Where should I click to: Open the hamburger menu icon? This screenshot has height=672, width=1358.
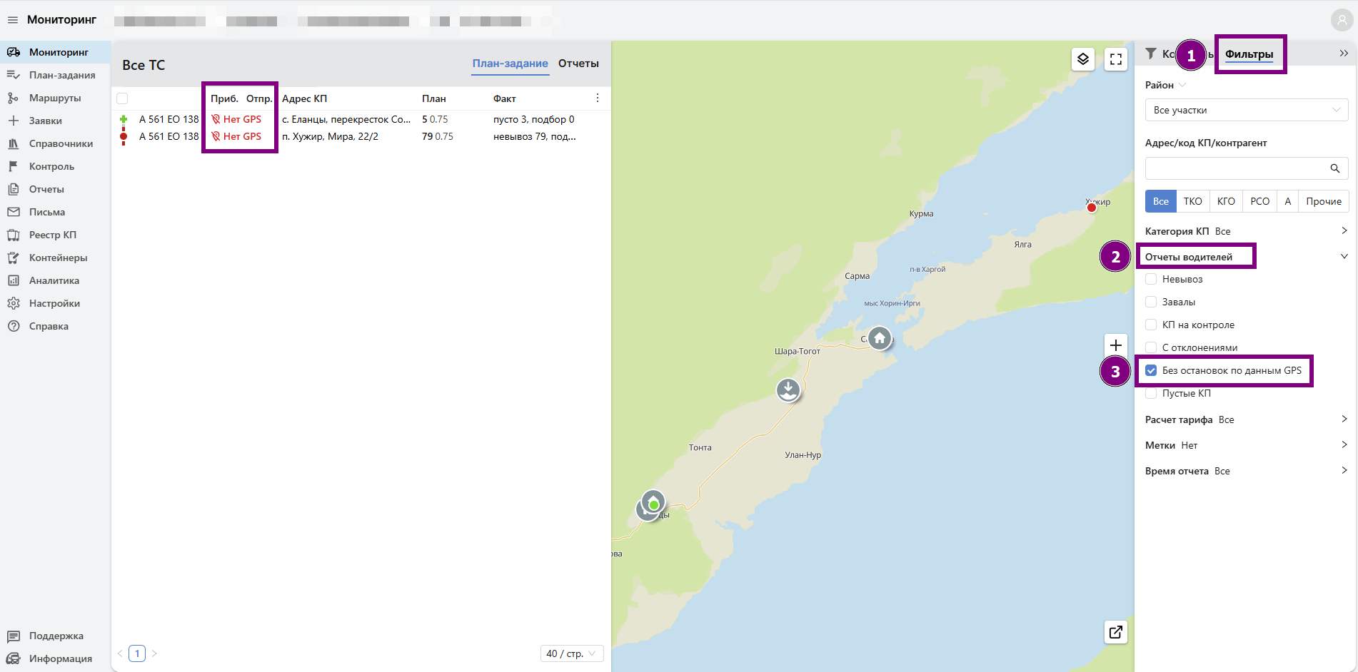[x=13, y=20]
